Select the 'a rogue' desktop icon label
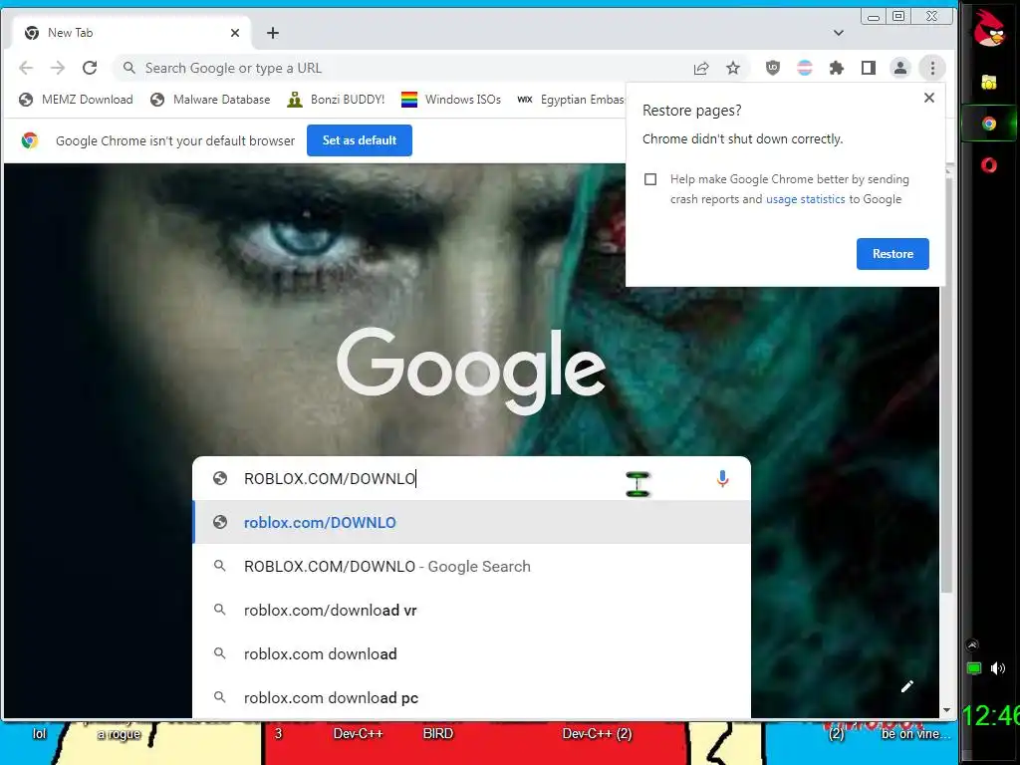The height and width of the screenshot is (765, 1020). coord(120,734)
